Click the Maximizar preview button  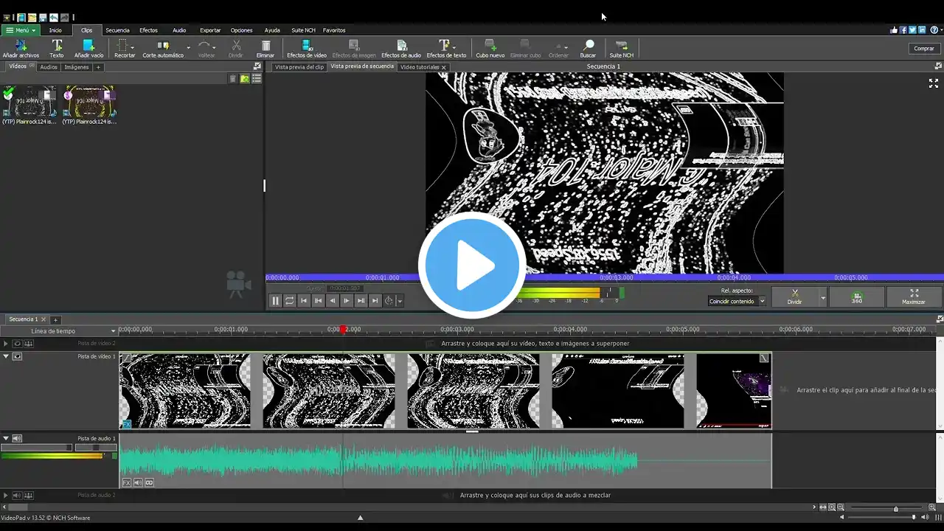point(913,296)
